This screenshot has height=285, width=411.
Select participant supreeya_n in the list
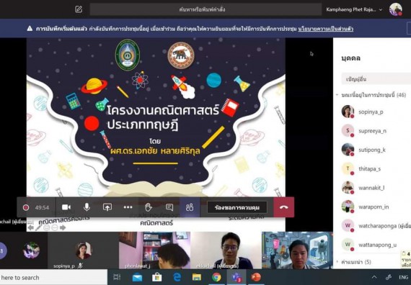(x=374, y=131)
